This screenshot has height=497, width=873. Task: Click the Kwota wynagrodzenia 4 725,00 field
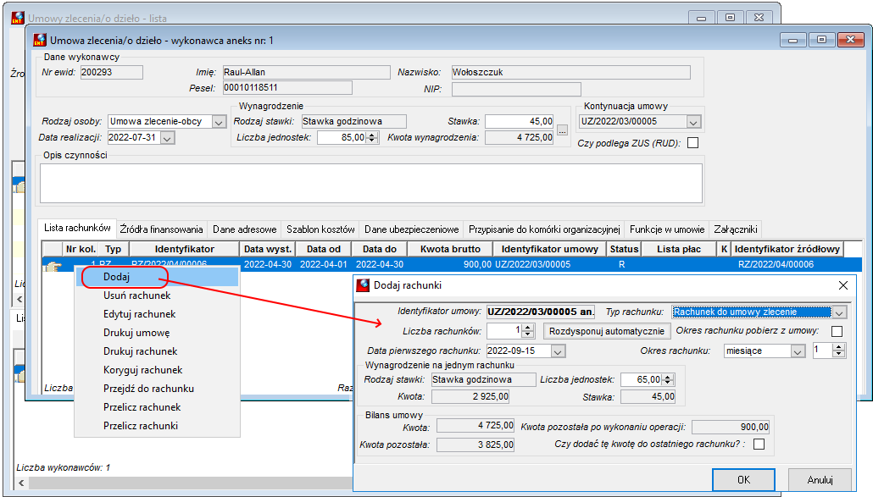click(x=520, y=137)
